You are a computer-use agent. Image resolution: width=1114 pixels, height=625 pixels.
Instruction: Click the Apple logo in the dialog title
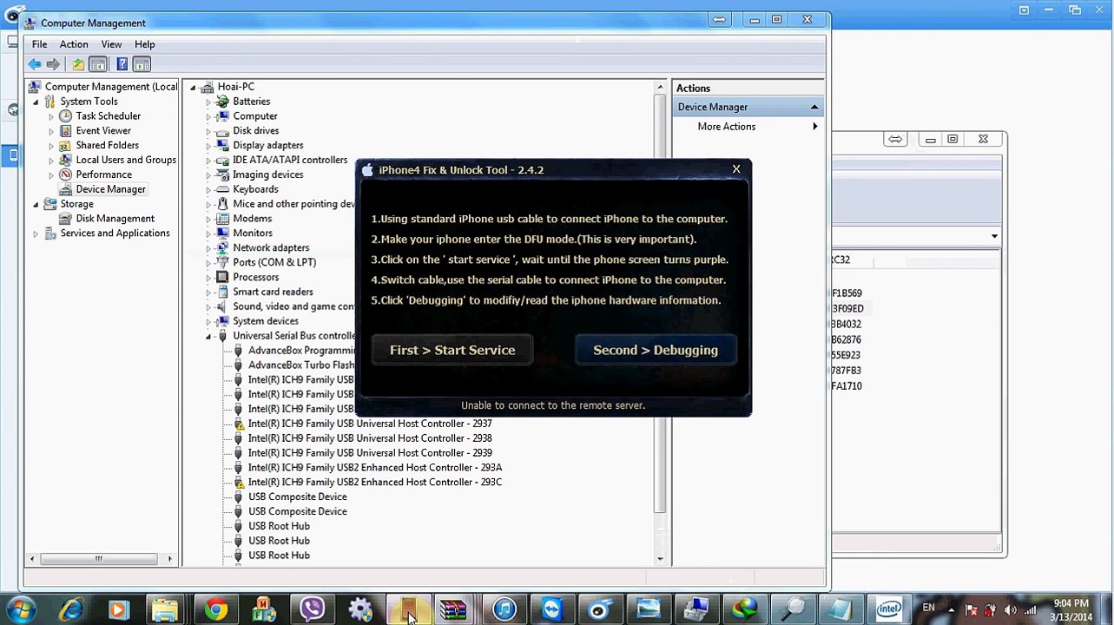pos(367,170)
